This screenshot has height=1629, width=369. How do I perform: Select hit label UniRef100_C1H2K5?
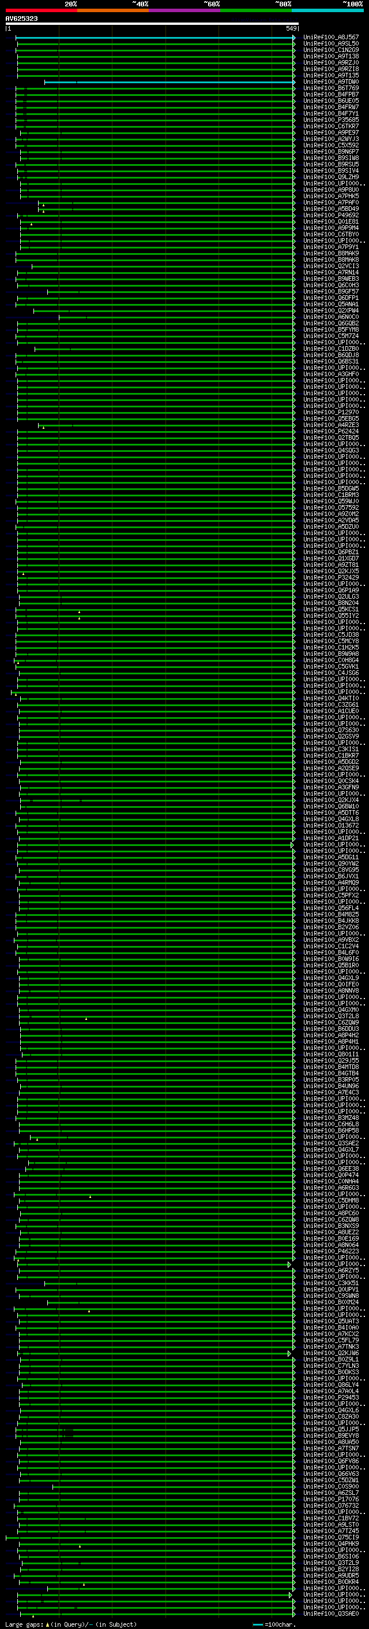tap(331, 648)
